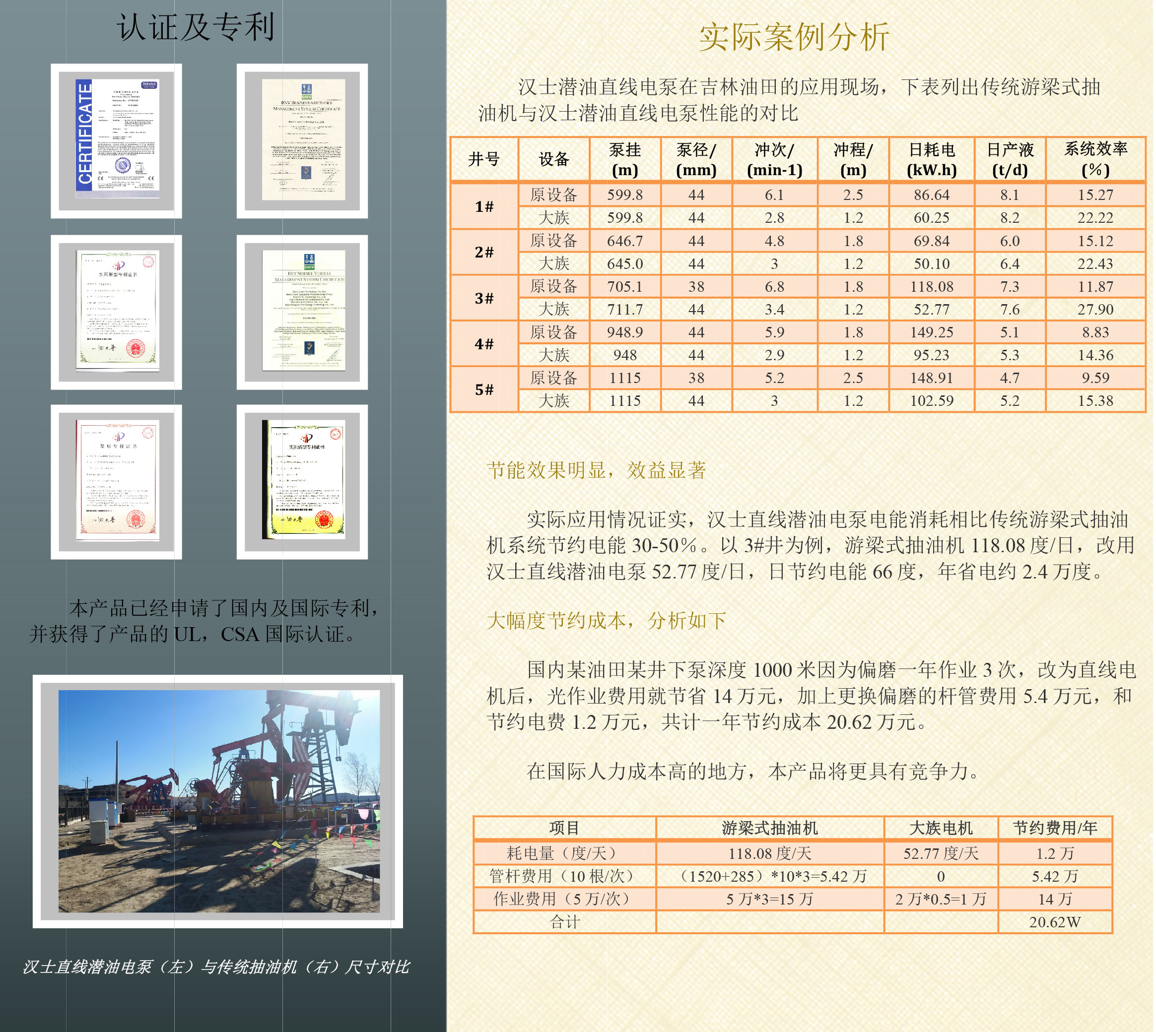Click the cell value 95.23
The height and width of the screenshot is (1032, 1156).
click(x=932, y=355)
